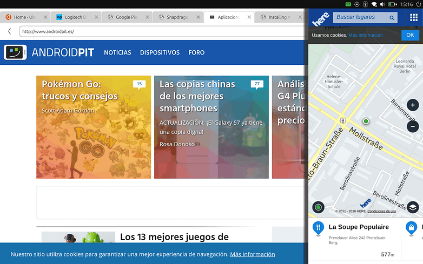Screen dimensions: 423x264
Task: Click the shopping pin icon on next card
Action: pyautogui.click(x=411, y=228)
